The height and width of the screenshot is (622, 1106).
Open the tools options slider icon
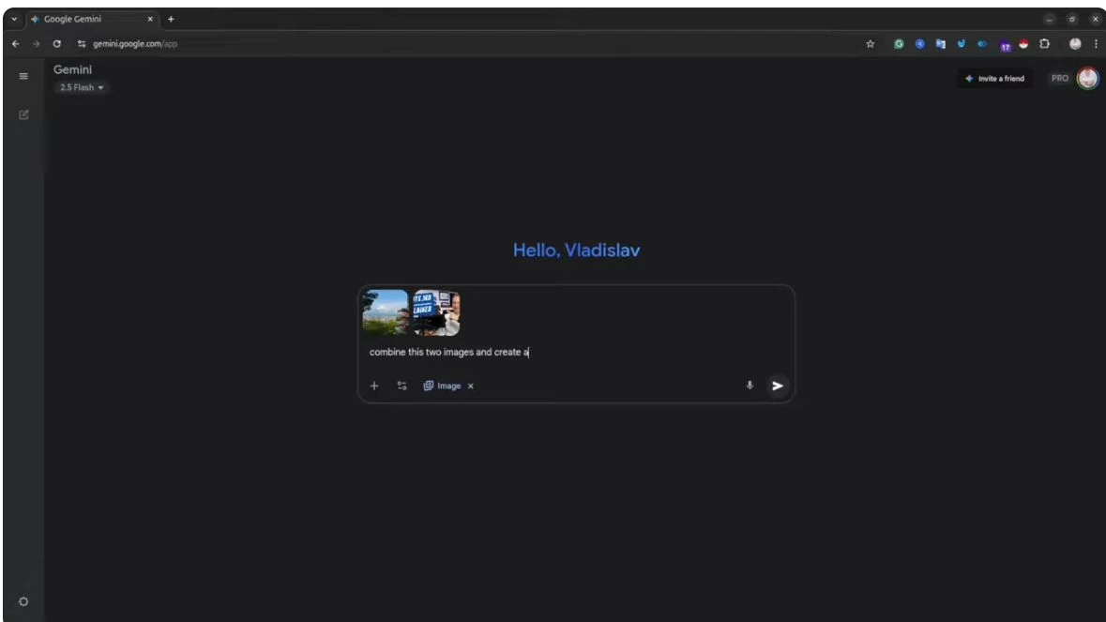402,386
